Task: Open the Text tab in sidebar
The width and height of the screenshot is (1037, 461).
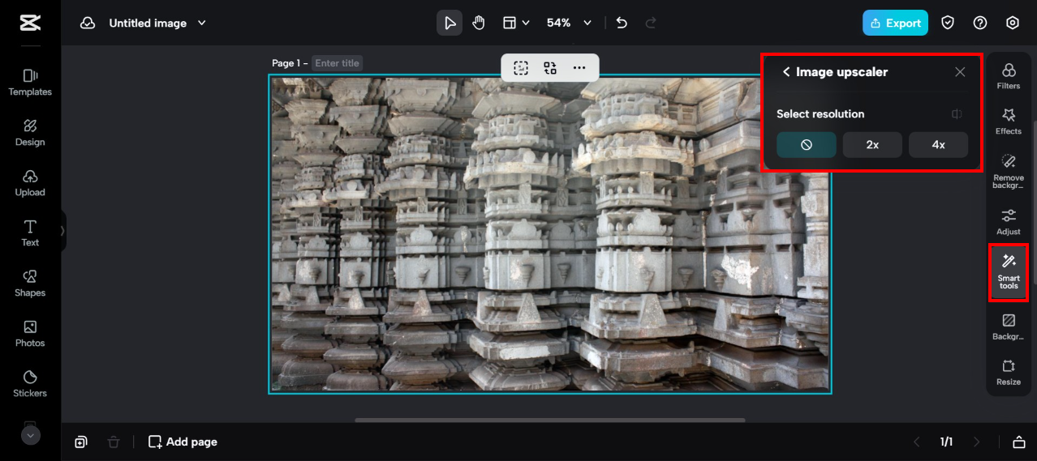Action: (30, 233)
